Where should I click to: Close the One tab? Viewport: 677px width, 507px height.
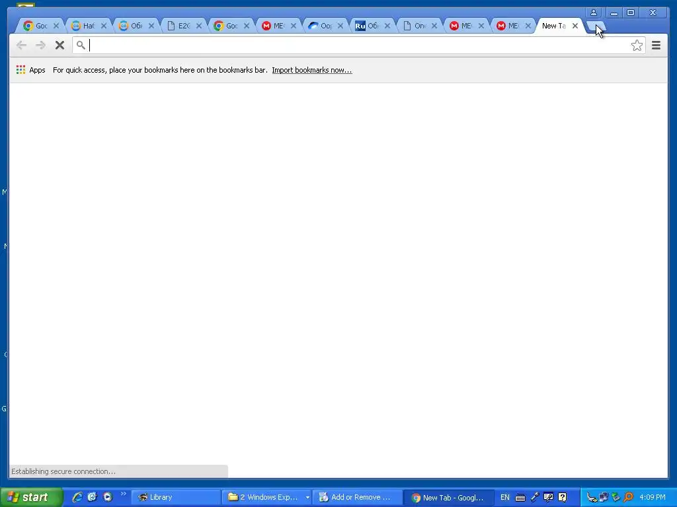[x=434, y=26]
